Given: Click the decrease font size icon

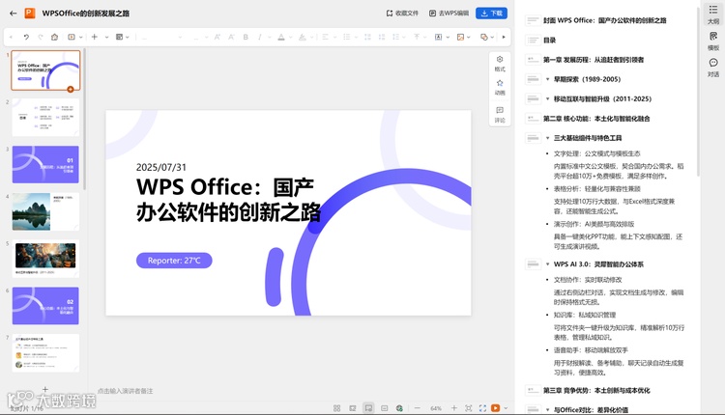Looking at the screenshot, I should point(231,37).
